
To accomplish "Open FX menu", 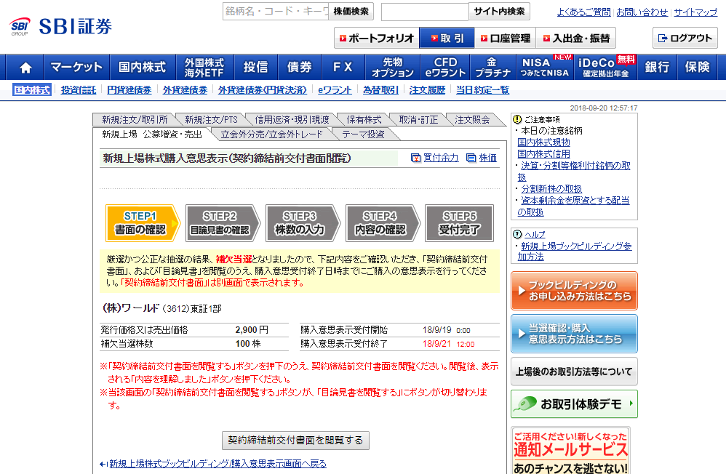I will [343, 67].
